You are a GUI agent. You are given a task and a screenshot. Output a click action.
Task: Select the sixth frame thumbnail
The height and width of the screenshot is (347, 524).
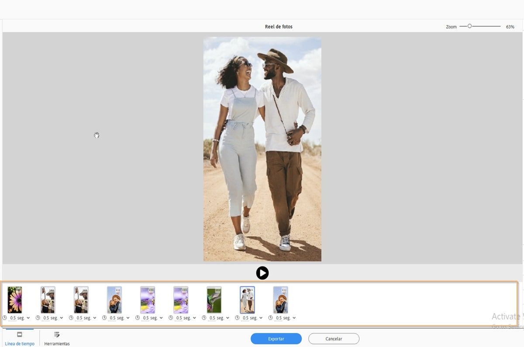[181, 300]
